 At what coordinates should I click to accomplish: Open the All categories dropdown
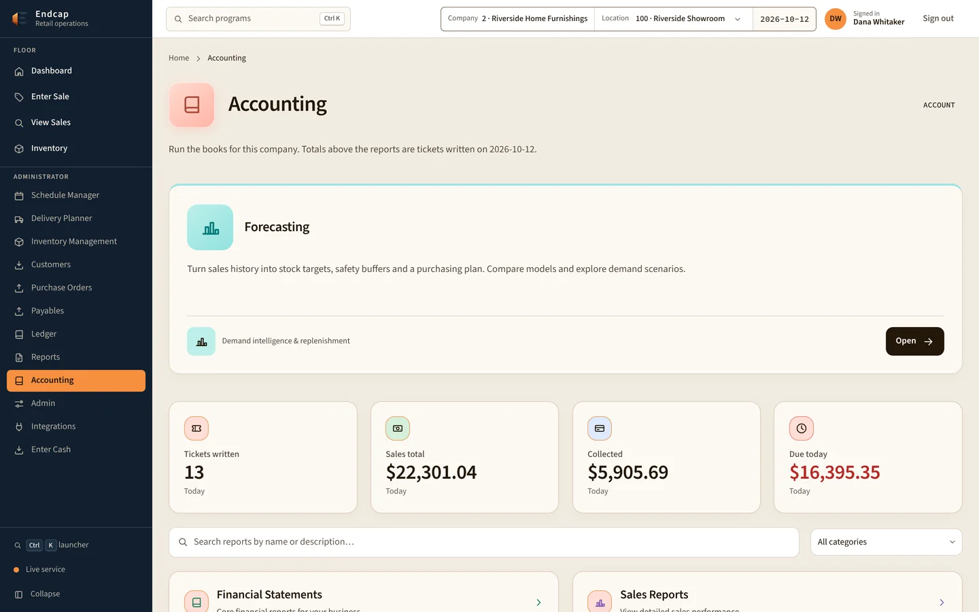tap(886, 542)
